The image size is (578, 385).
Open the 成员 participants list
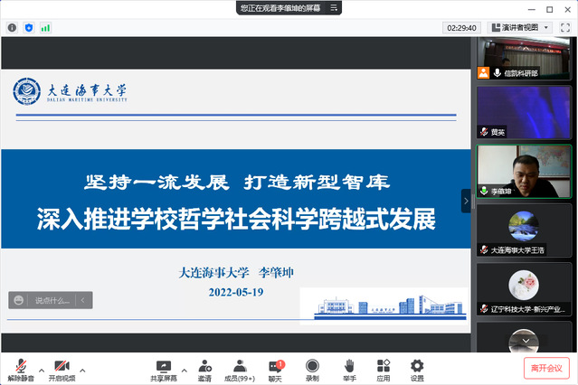coord(240,366)
